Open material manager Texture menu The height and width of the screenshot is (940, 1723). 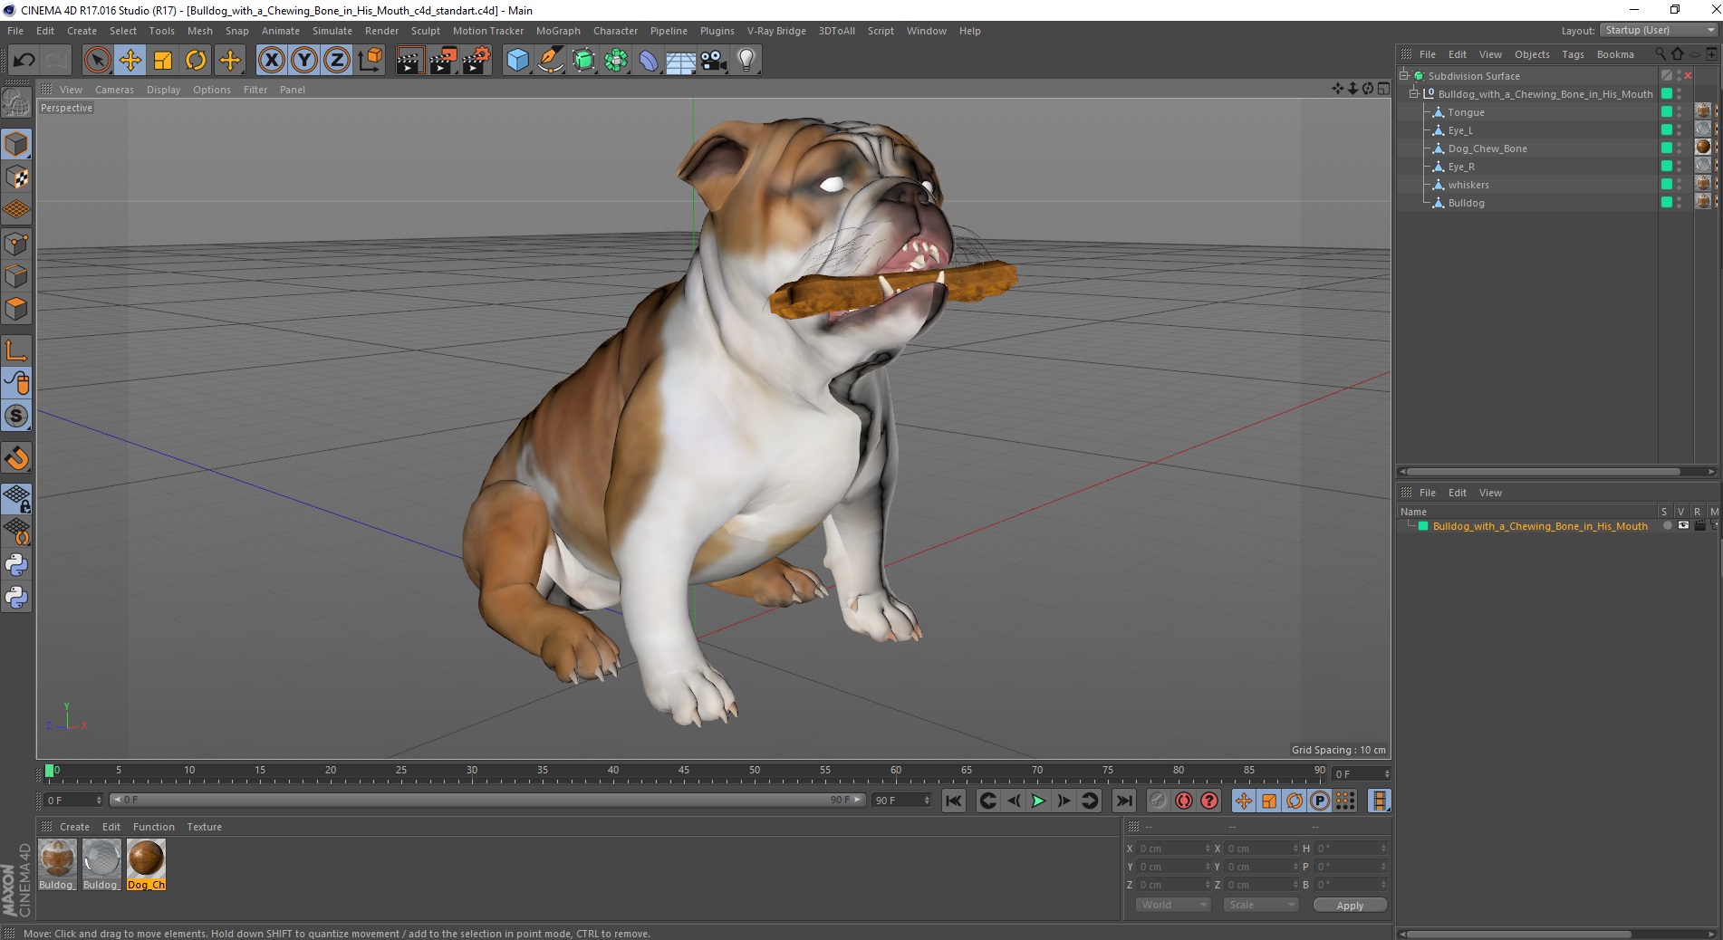(204, 827)
